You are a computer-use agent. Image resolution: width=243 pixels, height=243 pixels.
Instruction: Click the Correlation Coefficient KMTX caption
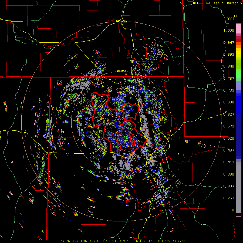tap(123, 241)
